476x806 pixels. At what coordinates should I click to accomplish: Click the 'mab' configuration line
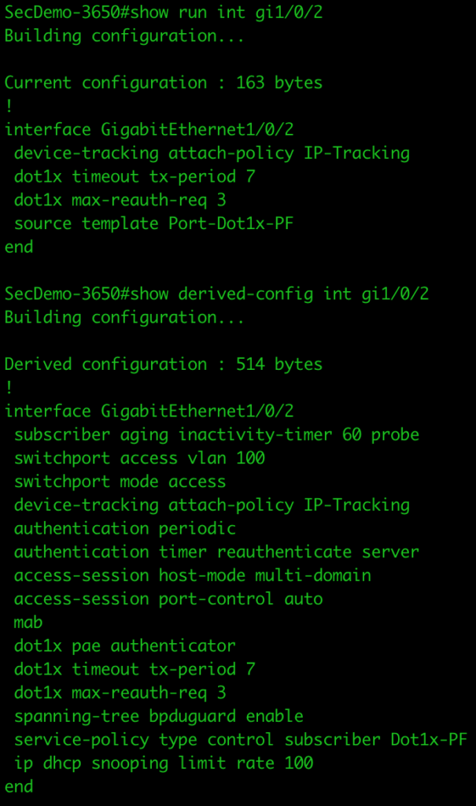pyautogui.click(x=28, y=623)
